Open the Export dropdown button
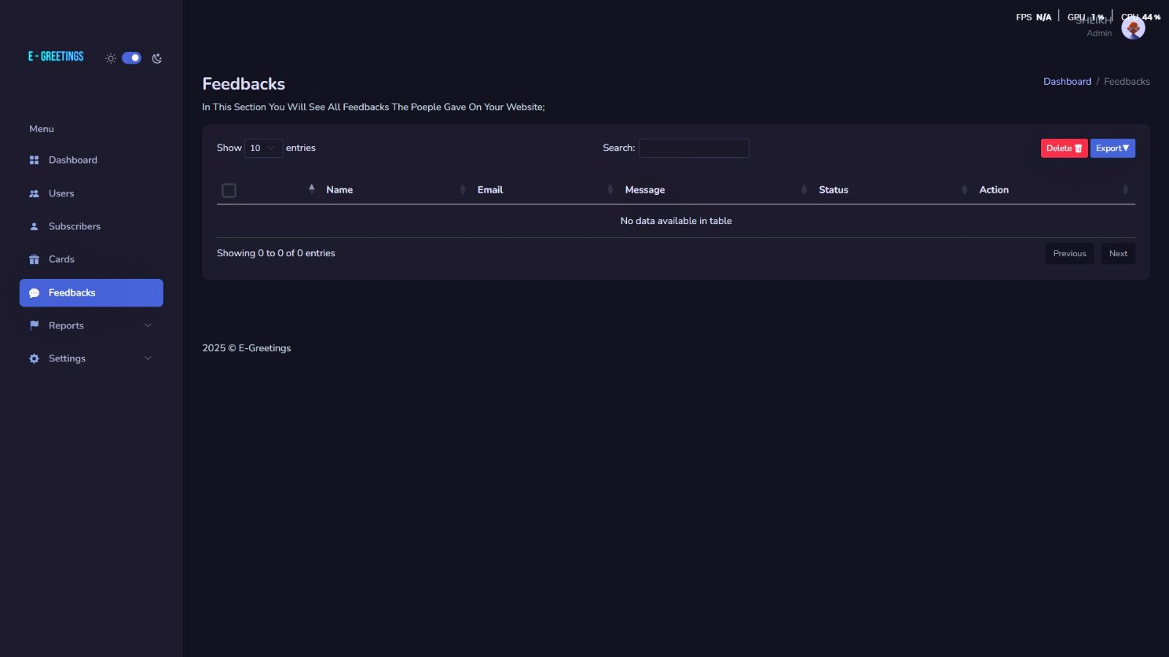The image size is (1169, 657). [1113, 148]
